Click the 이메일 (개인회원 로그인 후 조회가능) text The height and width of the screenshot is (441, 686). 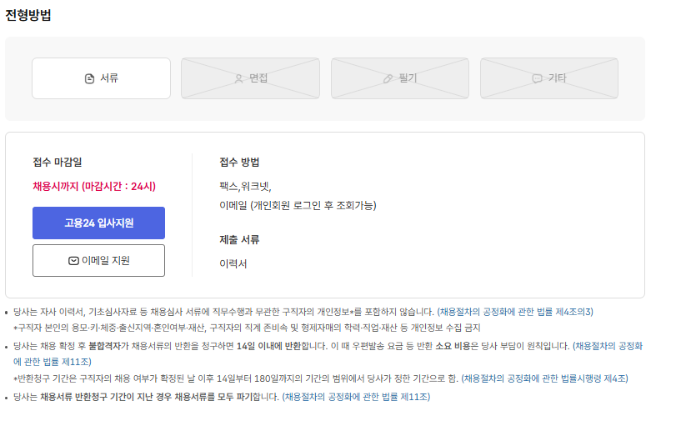(x=298, y=205)
